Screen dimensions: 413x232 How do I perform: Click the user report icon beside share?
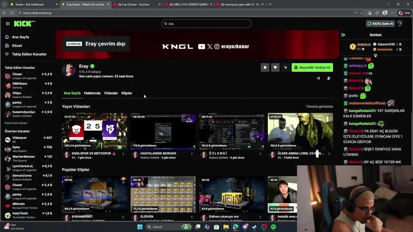coord(329,78)
